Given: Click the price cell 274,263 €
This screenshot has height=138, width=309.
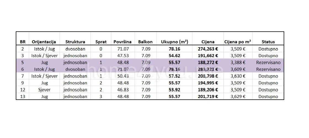Looking at the screenshot, I should 208,49.
